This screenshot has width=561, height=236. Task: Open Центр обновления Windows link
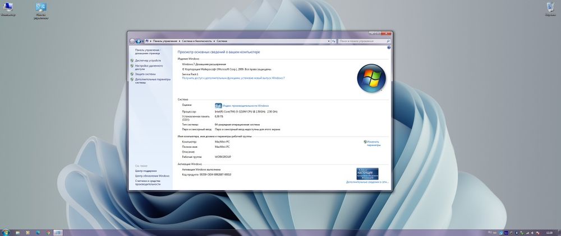coord(153,176)
